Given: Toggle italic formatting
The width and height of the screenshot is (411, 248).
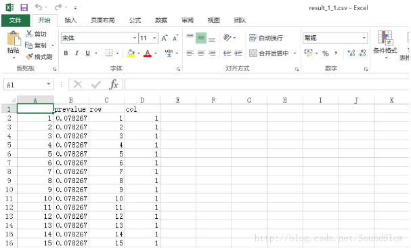Looking at the screenshot, I should pyautogui.click(x=77, y=54).
